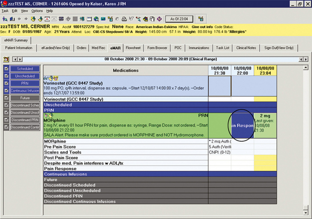This screenshot has height=219, width=312.
Task: Switch to the Flowsheet tab
Action: (133, 48)
